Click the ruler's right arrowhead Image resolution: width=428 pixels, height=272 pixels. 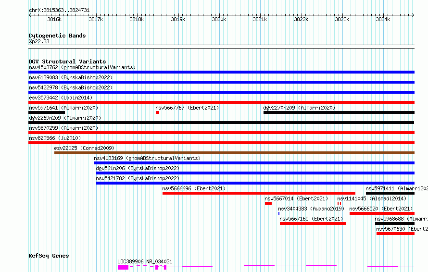(x=413, y=15)
